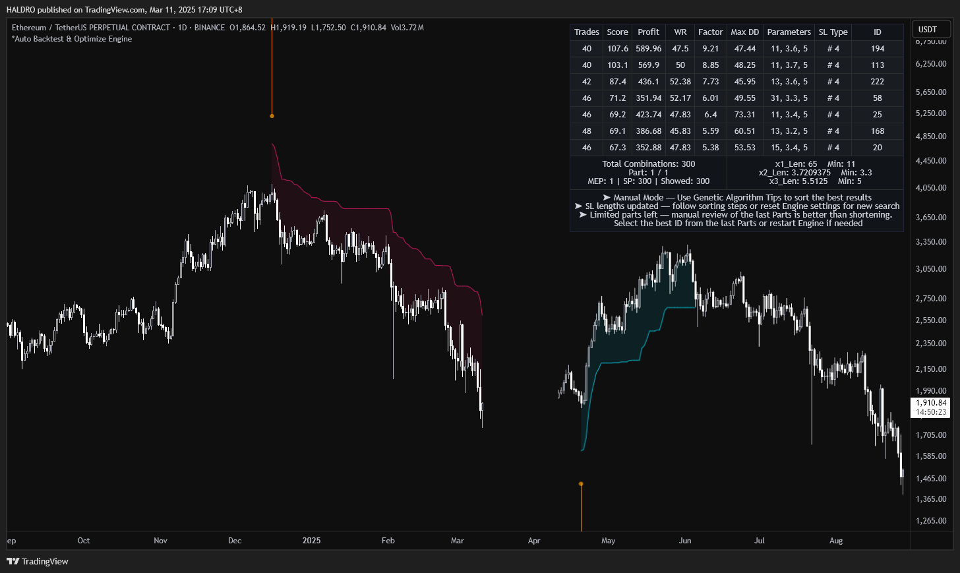Click the Aug label on time axis
The width and height of the screenshot is (960, 573).
[x=836, y=541]
